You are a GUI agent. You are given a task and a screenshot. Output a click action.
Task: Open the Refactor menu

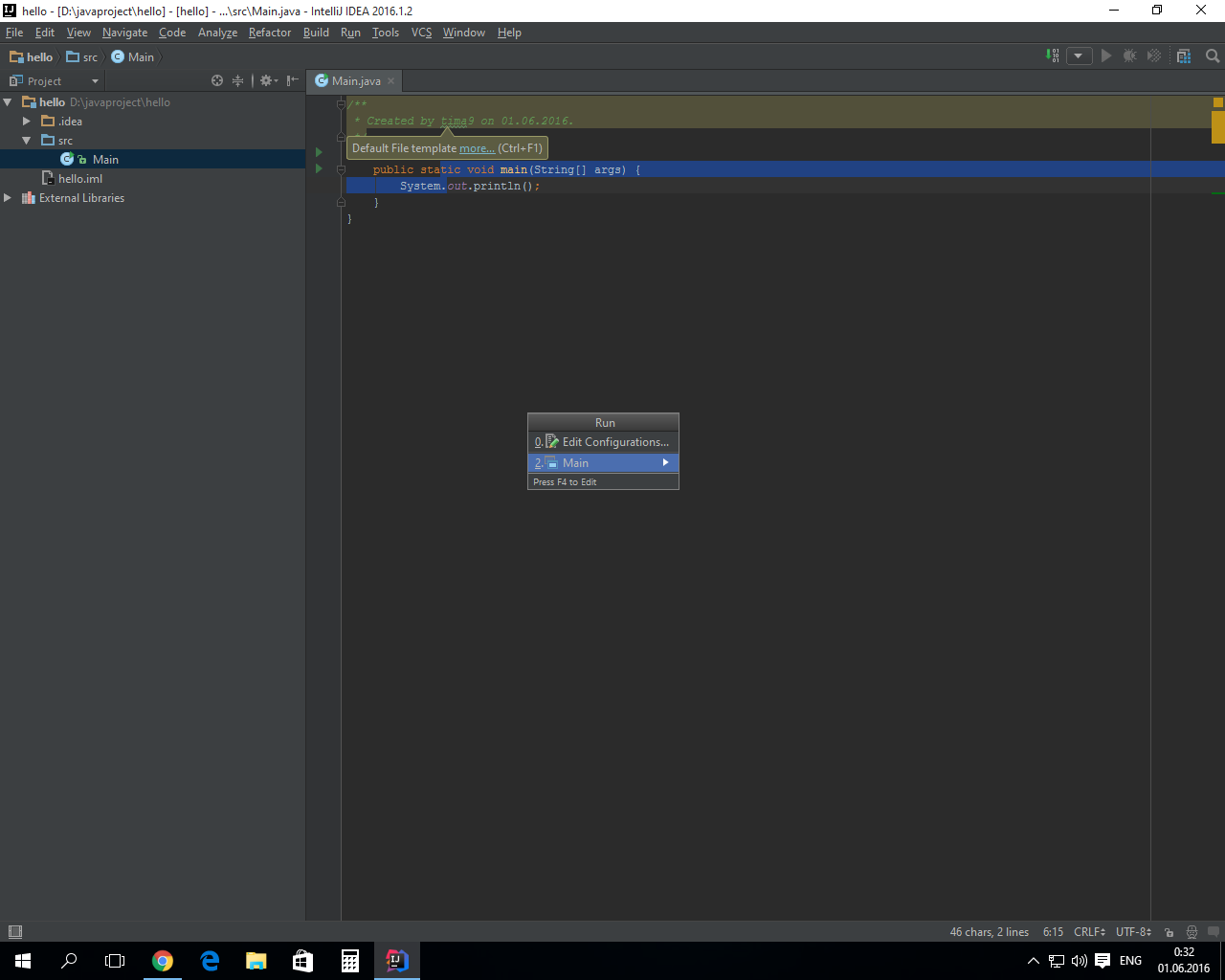point(270,33)
